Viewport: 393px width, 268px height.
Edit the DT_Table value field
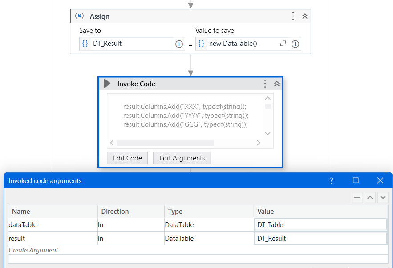(320, 225)
